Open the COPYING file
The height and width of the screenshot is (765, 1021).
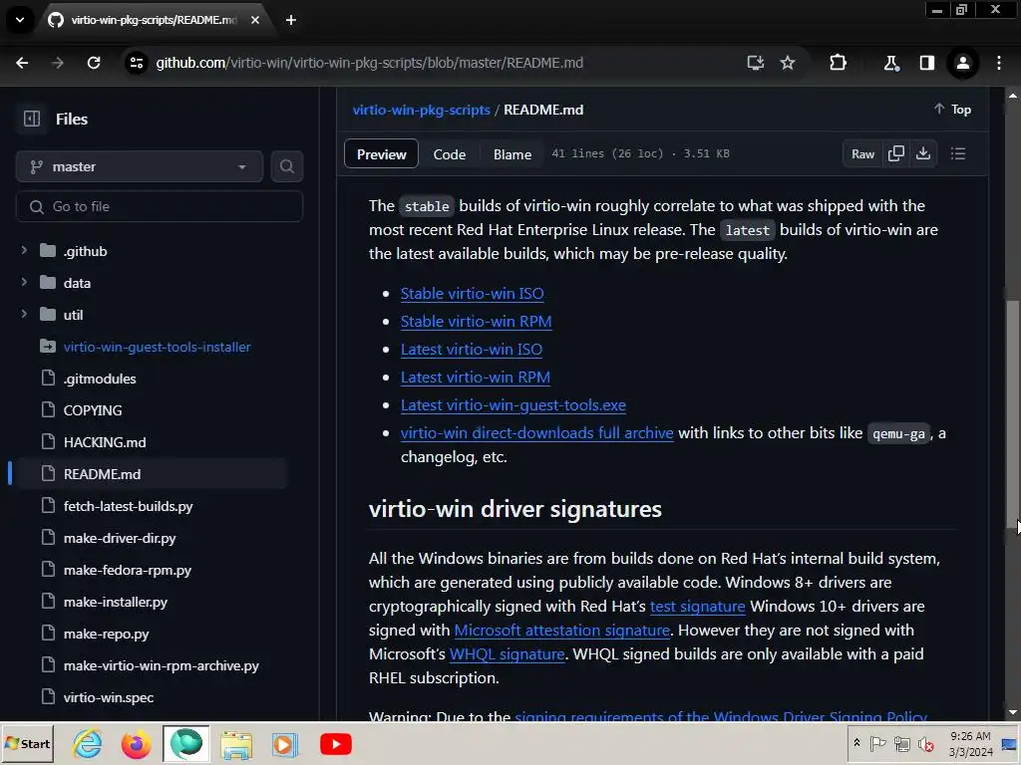[x=93, y=410]
